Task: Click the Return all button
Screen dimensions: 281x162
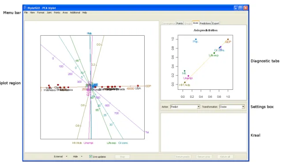Action: point(225,157)
